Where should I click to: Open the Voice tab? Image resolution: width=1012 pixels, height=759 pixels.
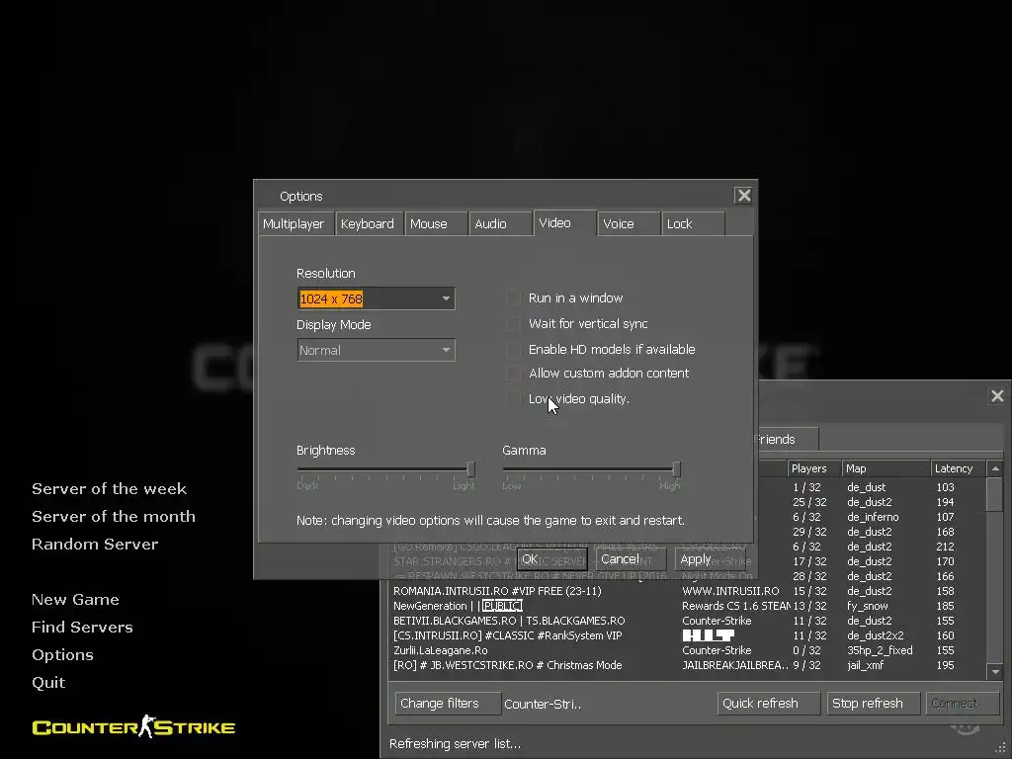[x=629, y=224]
